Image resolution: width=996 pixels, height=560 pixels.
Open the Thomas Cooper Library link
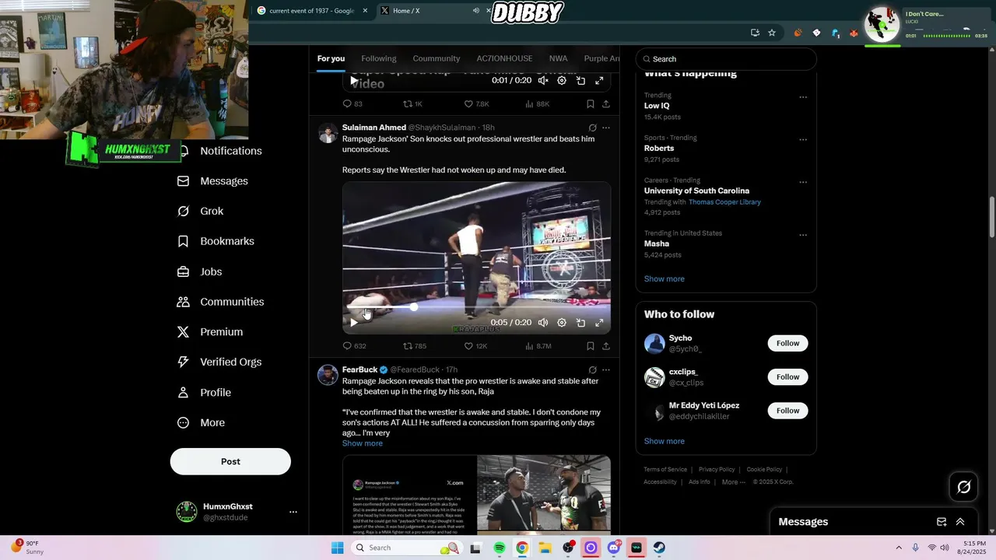pyautogui.click(x=724, y=202)
